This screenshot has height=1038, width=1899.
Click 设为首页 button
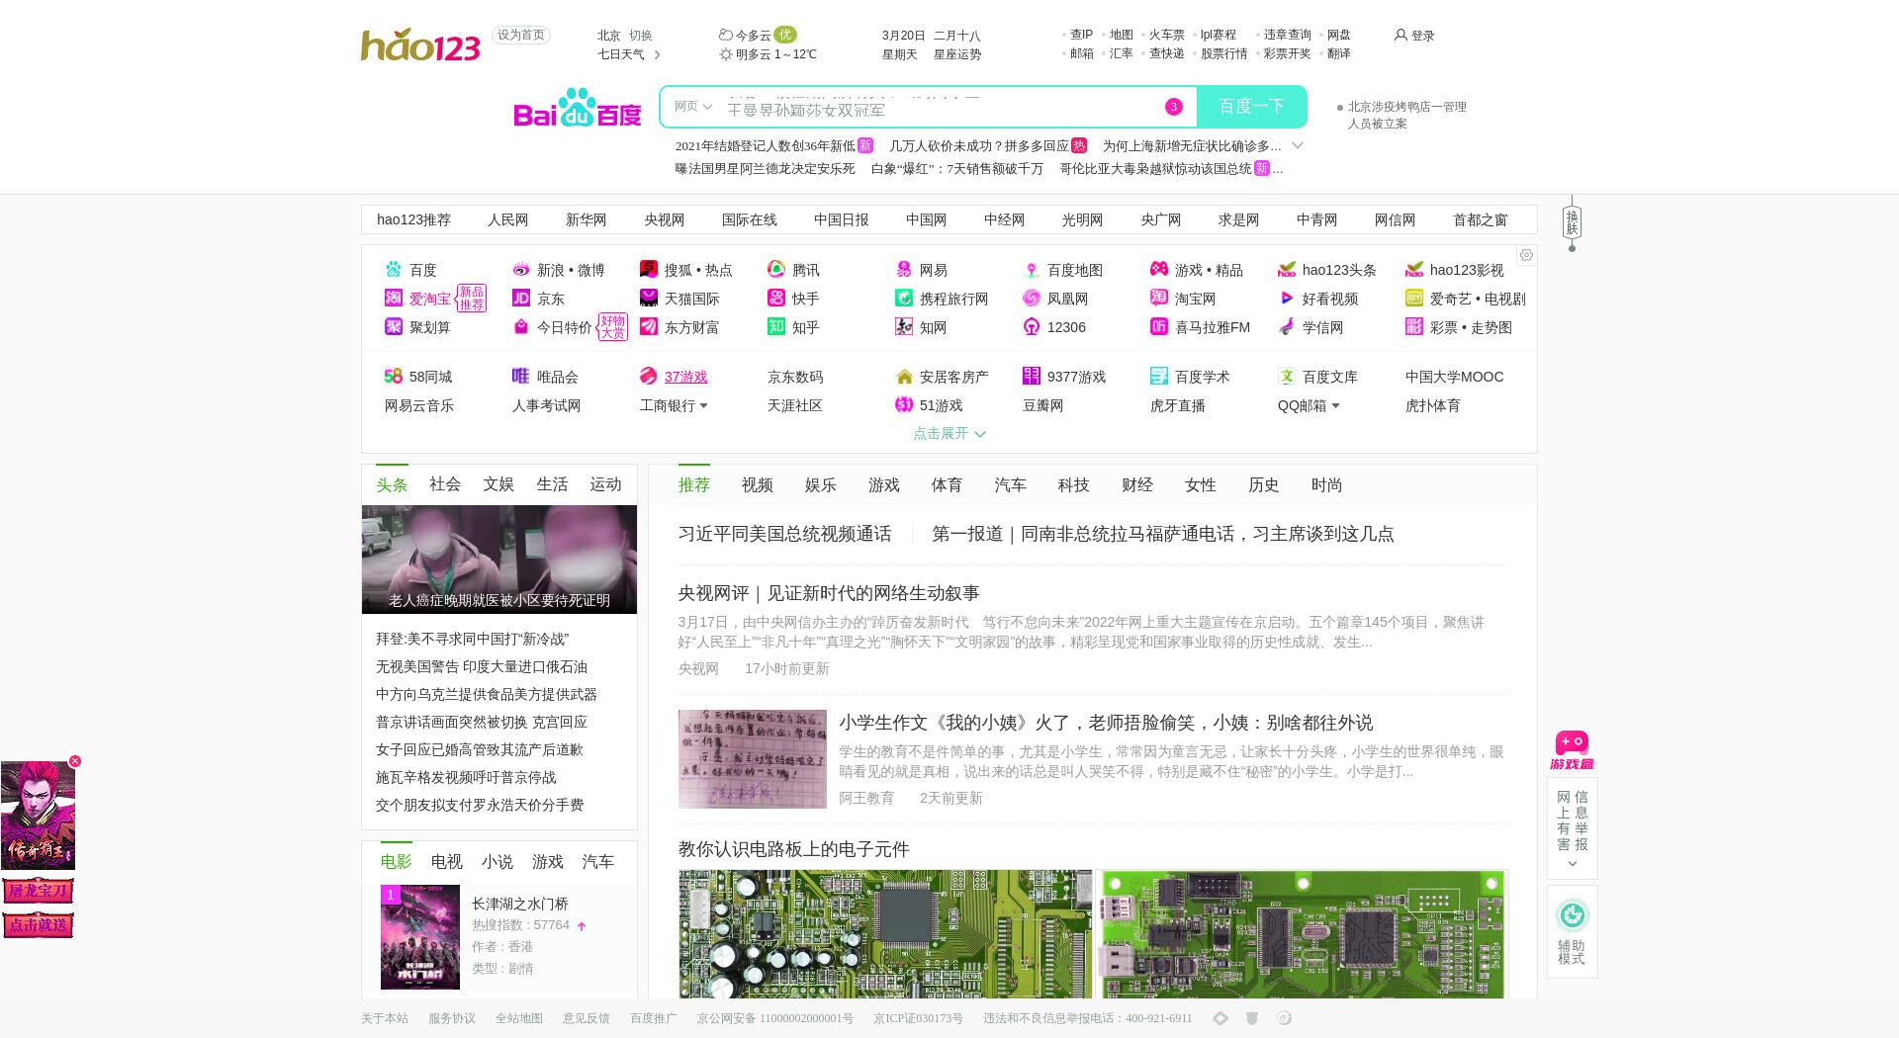point(521,36)
